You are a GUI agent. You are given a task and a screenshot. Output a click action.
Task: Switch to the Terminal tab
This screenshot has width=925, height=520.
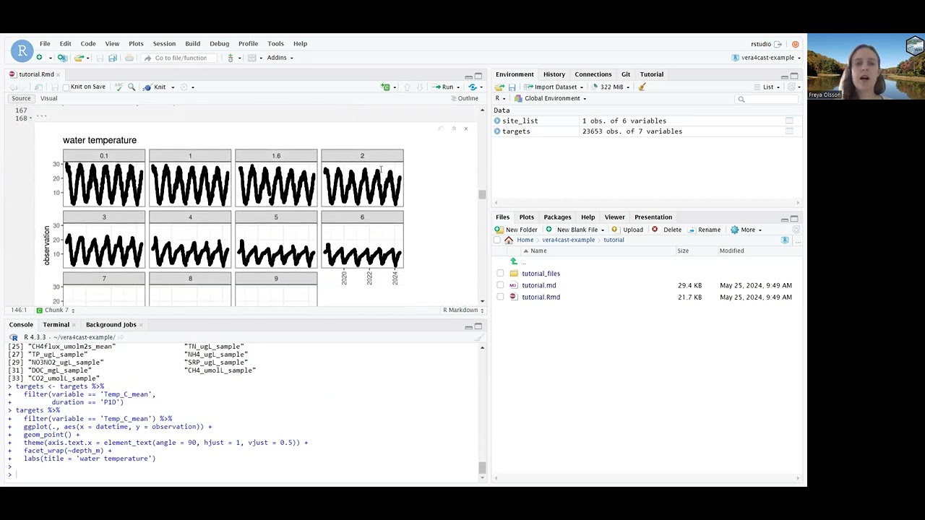(56, 325)
